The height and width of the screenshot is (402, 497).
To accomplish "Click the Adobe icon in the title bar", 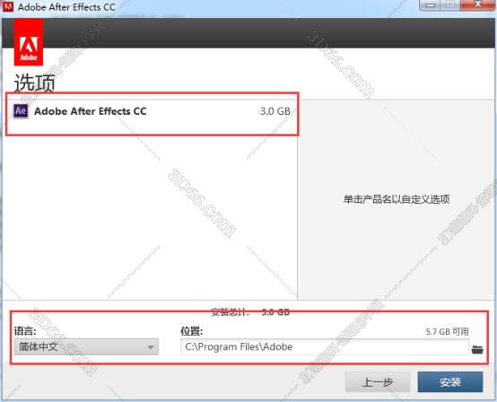I will pos(8,6).
